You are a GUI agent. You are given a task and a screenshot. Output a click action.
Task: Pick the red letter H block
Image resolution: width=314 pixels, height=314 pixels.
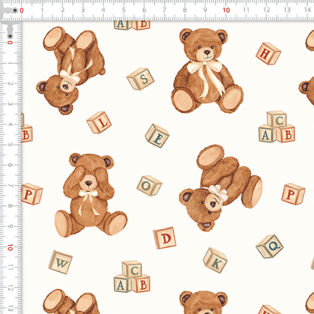pos(268,53)
